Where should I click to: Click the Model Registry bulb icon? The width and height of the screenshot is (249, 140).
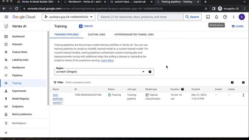coord(6,99)
